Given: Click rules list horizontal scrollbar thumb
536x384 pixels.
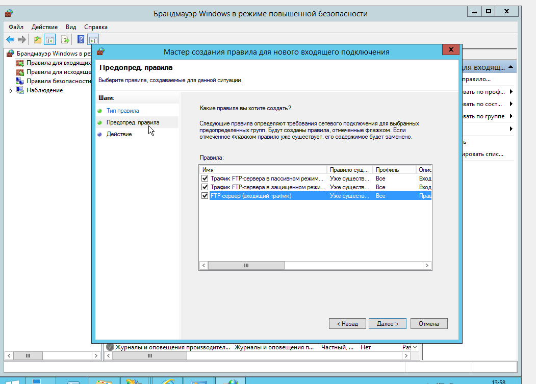Looking at the screenshot, I should (x=246, y=265).
